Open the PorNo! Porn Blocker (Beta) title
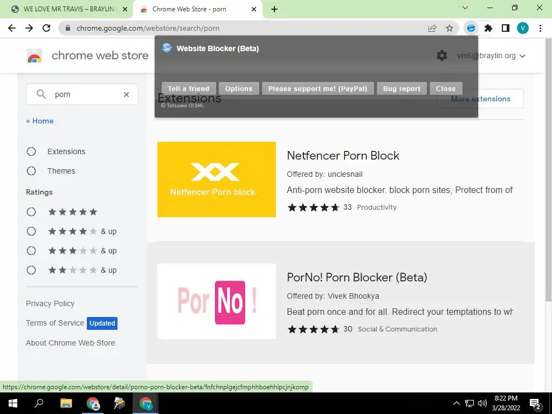 coord(357,278)
